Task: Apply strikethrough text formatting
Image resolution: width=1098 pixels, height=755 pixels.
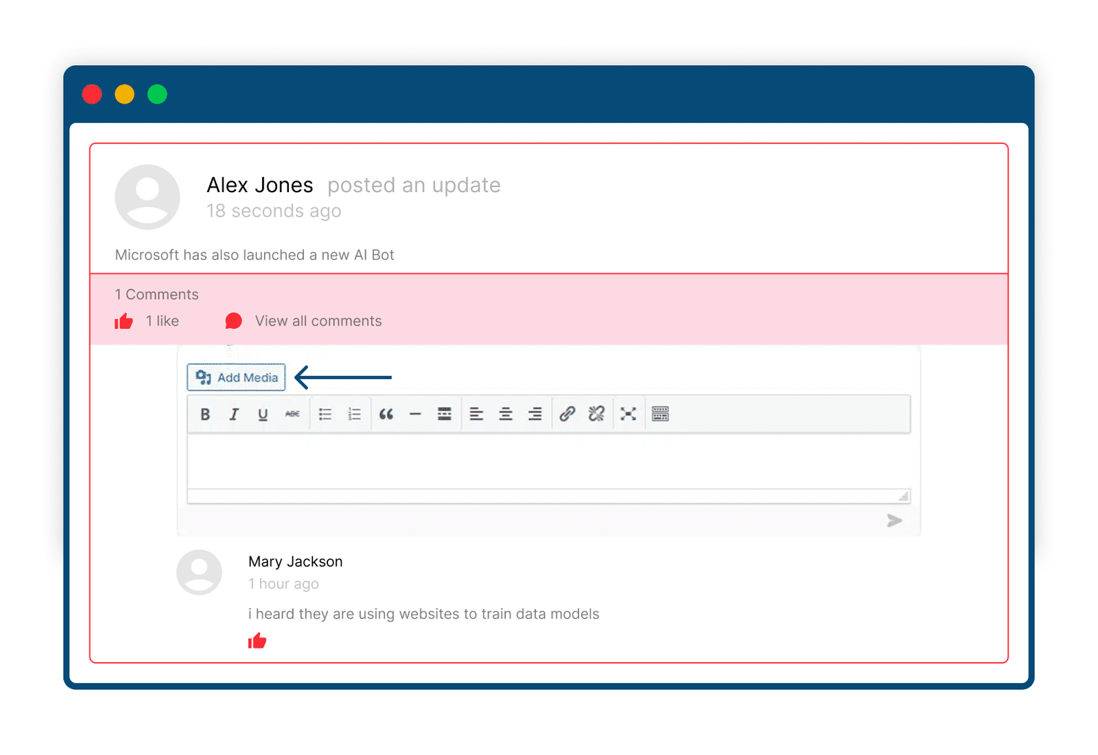Action: [292, 414]
